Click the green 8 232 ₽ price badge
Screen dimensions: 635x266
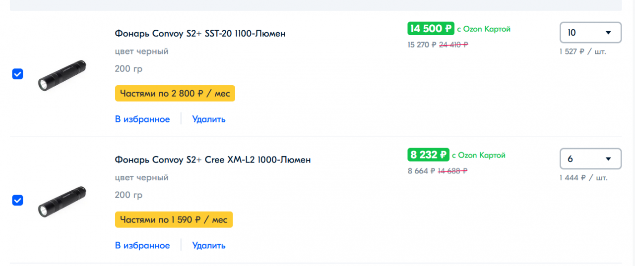tap(428, 155)
